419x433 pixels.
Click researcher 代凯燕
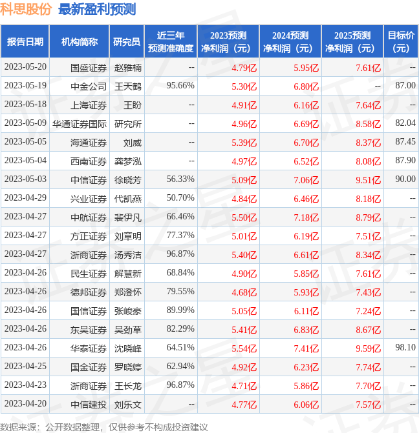point(128,199)
